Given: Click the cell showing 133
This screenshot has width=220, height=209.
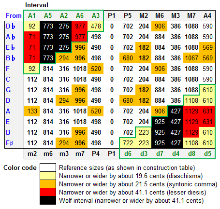Looking at the screenshot, I should click(x=32, y=111).
